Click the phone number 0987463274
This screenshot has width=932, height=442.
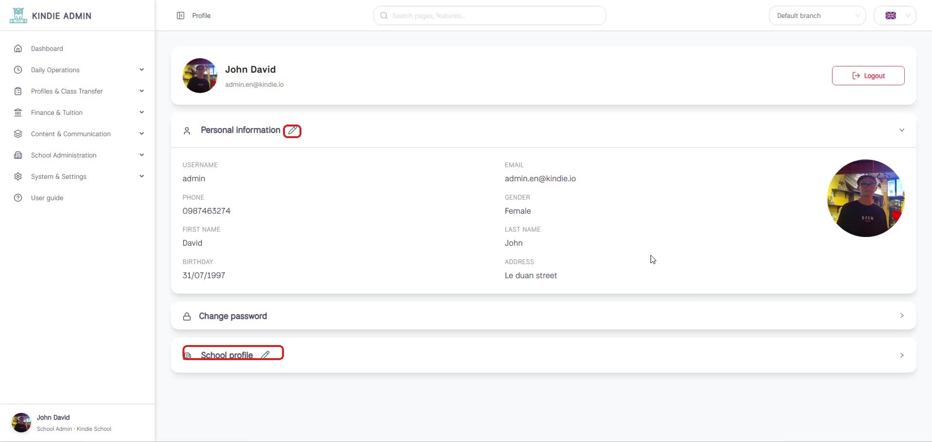tap(206, 211)
